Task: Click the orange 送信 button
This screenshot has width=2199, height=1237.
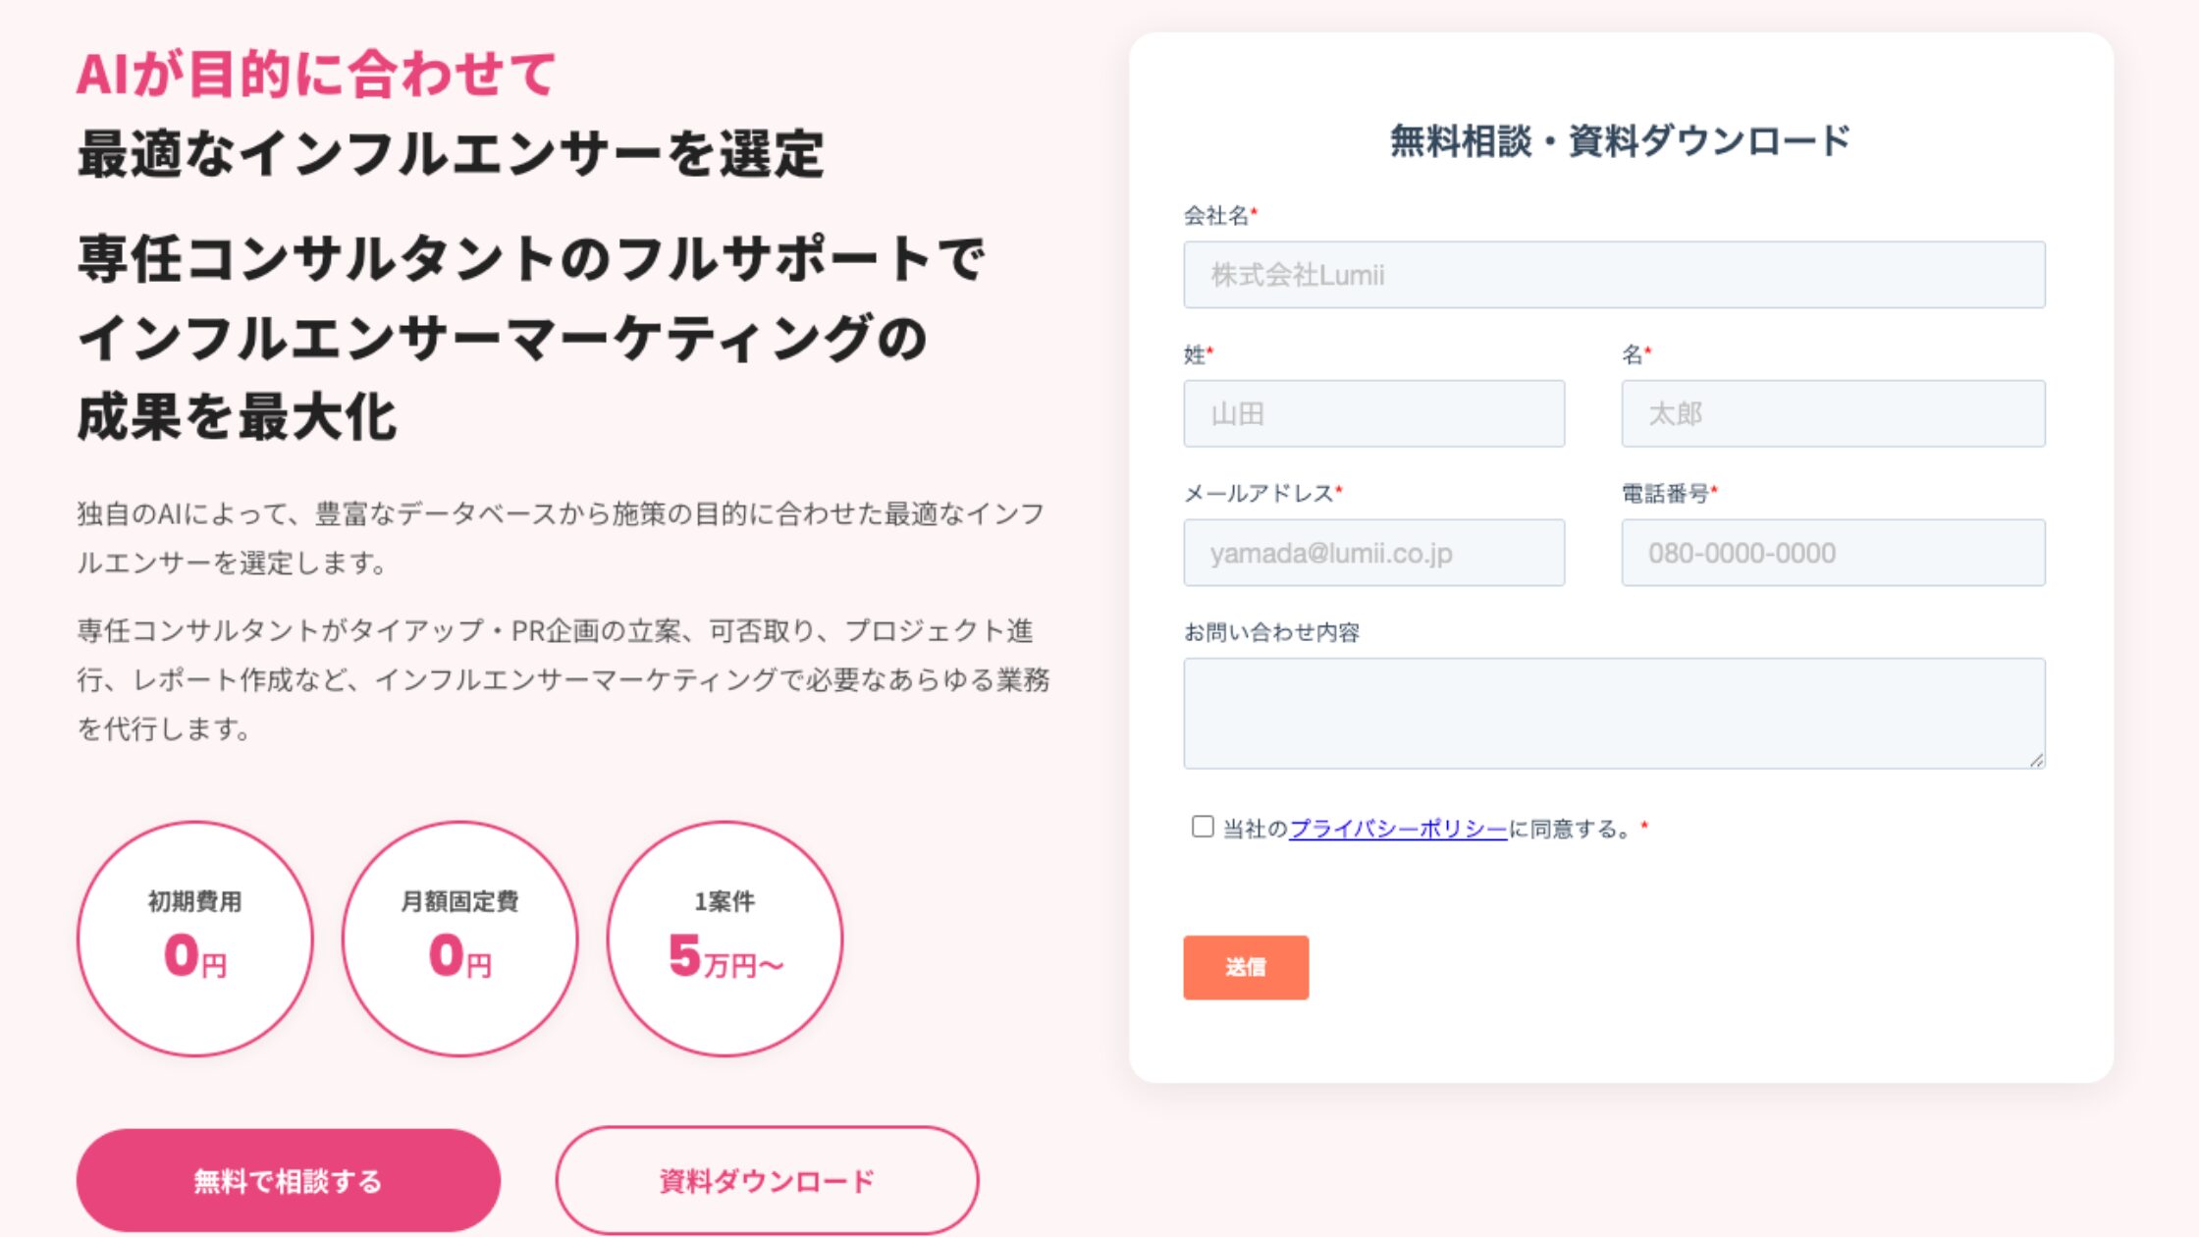Action: (x=1246, y=968)
